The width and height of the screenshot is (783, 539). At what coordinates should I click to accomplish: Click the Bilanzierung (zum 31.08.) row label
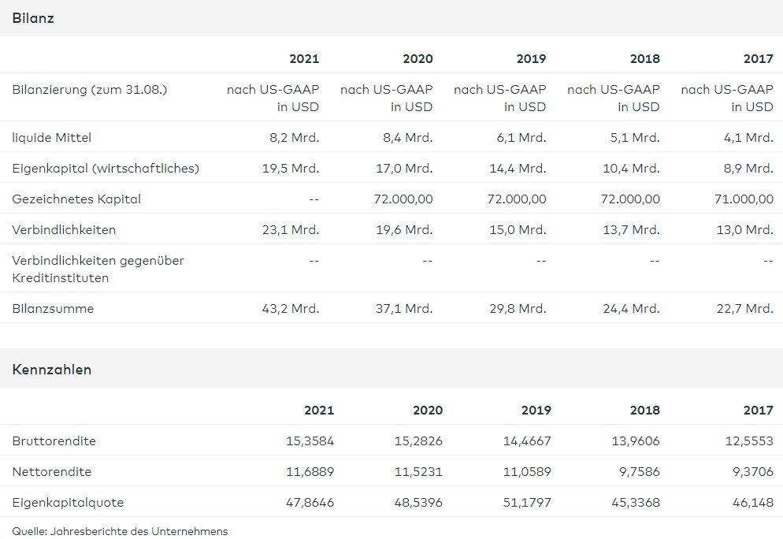click(89, 90)
